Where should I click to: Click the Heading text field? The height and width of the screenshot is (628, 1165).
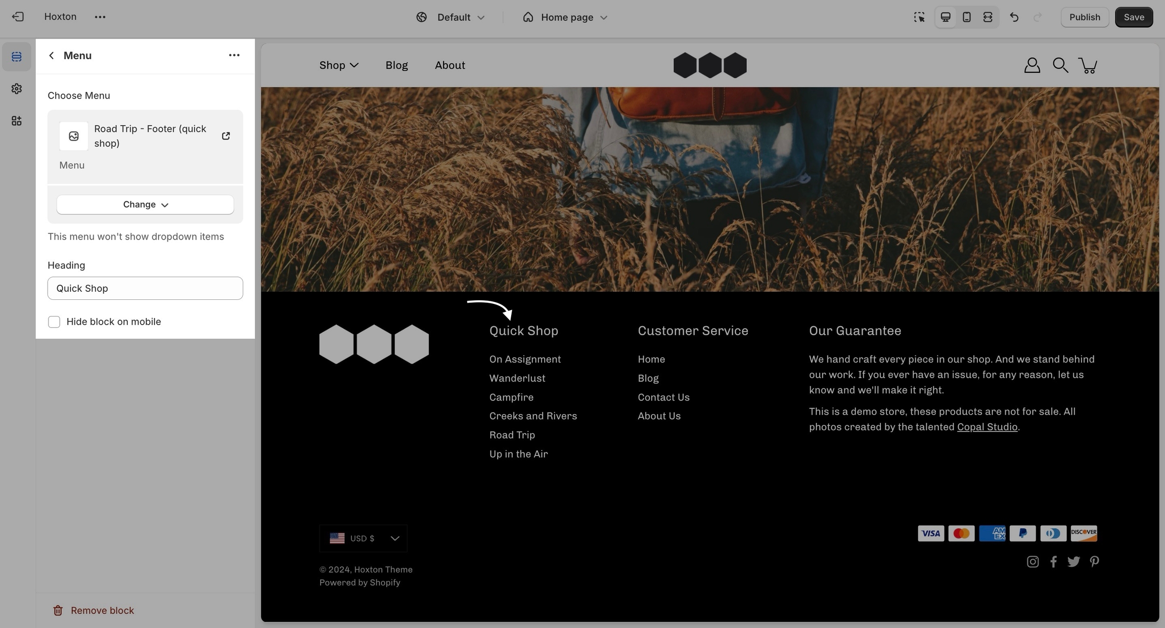point(145,288)
